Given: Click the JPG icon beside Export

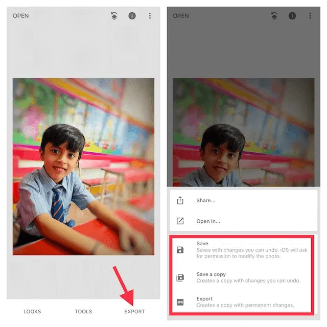Looking at the screenshot, I should point(180,302).
